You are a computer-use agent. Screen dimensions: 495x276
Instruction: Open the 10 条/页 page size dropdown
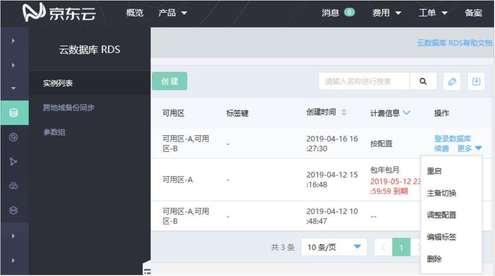coord(334,247)
